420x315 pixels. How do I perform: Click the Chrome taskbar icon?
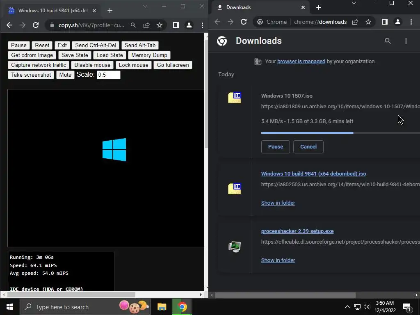(182, 307)
